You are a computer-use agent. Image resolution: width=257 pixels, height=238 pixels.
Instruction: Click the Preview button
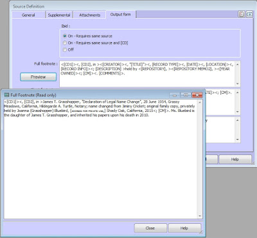(x=38, y=77)
